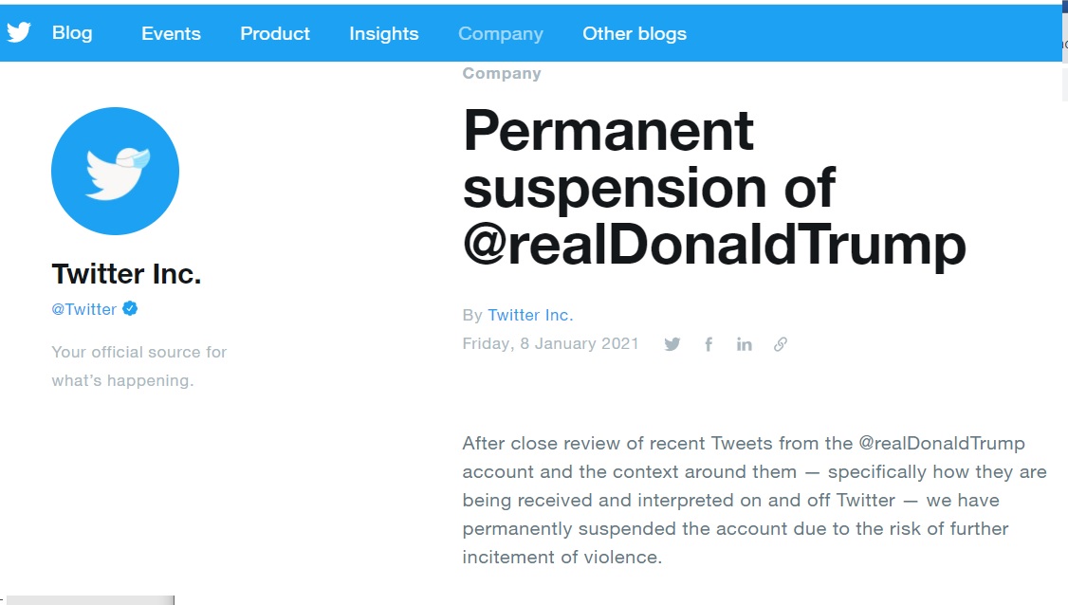Copy article link using chain icon
This screenshot has width=1068, height=605.
coord(781,344)
